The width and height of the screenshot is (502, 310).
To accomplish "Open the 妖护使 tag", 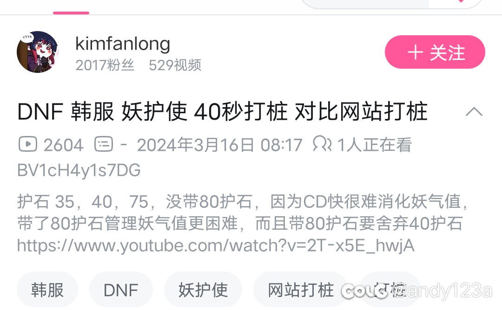I will (203, 290).
